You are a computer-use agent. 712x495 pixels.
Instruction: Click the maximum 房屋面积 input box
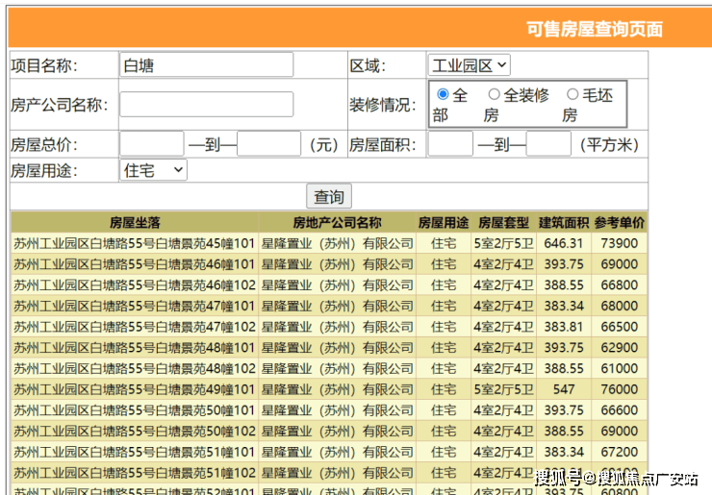[x=548, y=144]
